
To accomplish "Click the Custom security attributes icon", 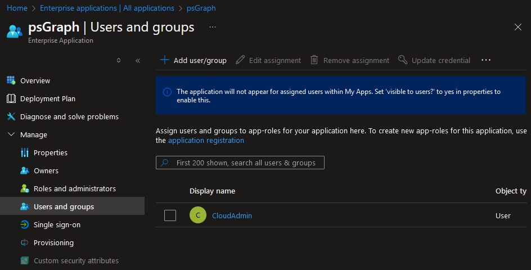I will point(25,260).
